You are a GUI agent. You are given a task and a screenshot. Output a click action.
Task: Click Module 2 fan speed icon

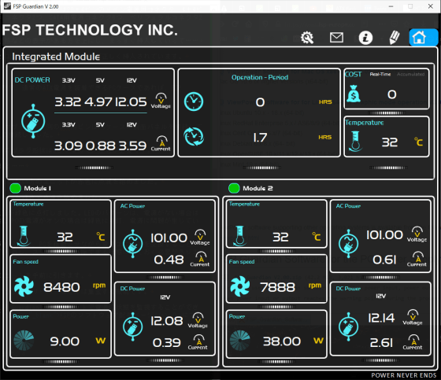[x=240, y=286]
